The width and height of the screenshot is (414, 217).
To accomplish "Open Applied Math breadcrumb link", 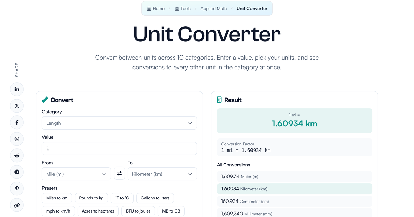I will pos(214,9).
